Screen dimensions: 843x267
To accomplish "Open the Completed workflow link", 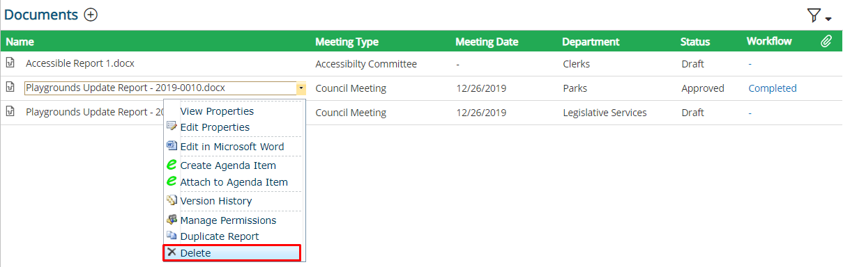I will coord(773,88).
